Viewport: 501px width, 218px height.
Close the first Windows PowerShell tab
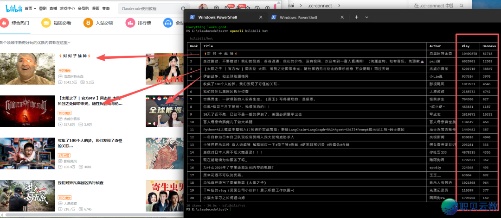261,17
